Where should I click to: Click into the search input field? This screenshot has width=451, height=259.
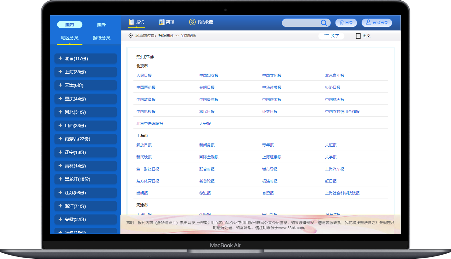pos(301,23)
